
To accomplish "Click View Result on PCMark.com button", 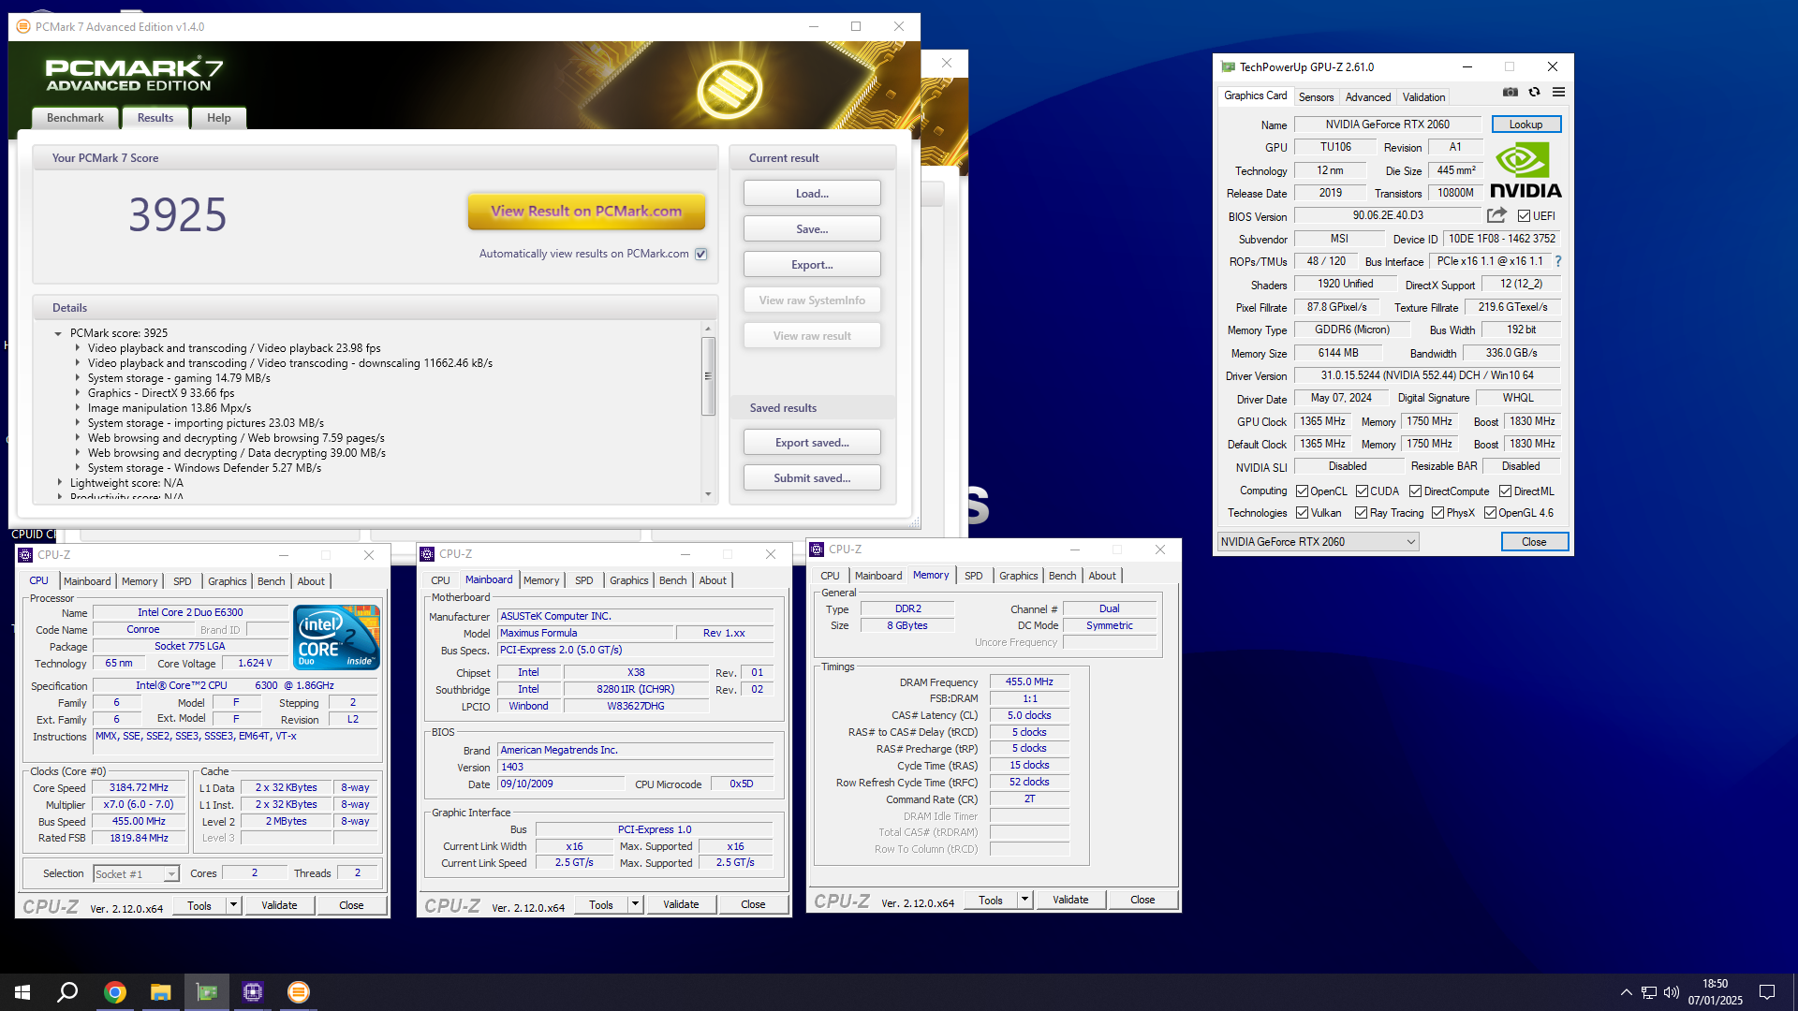I will (x=586, y=212).
